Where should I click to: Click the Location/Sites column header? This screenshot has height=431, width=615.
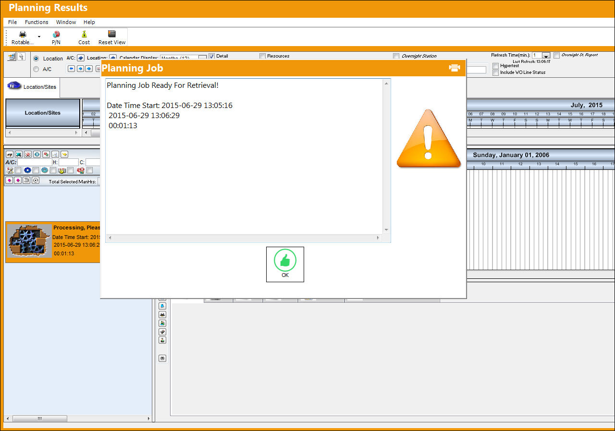43,113
